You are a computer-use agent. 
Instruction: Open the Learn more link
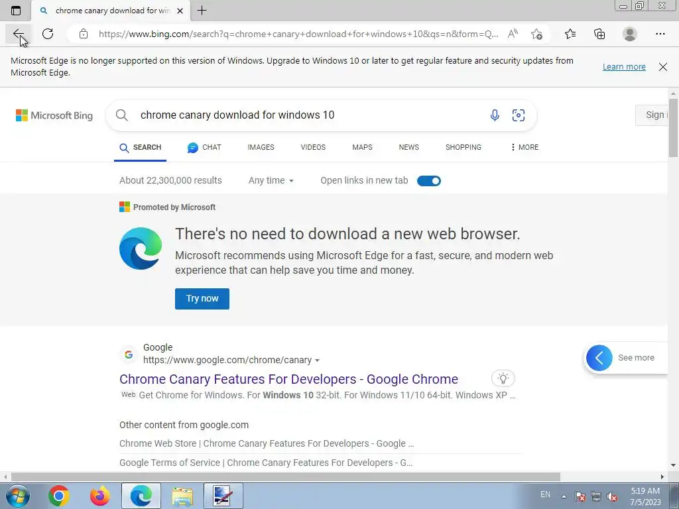pyautogui.click(x=624, y=67)
